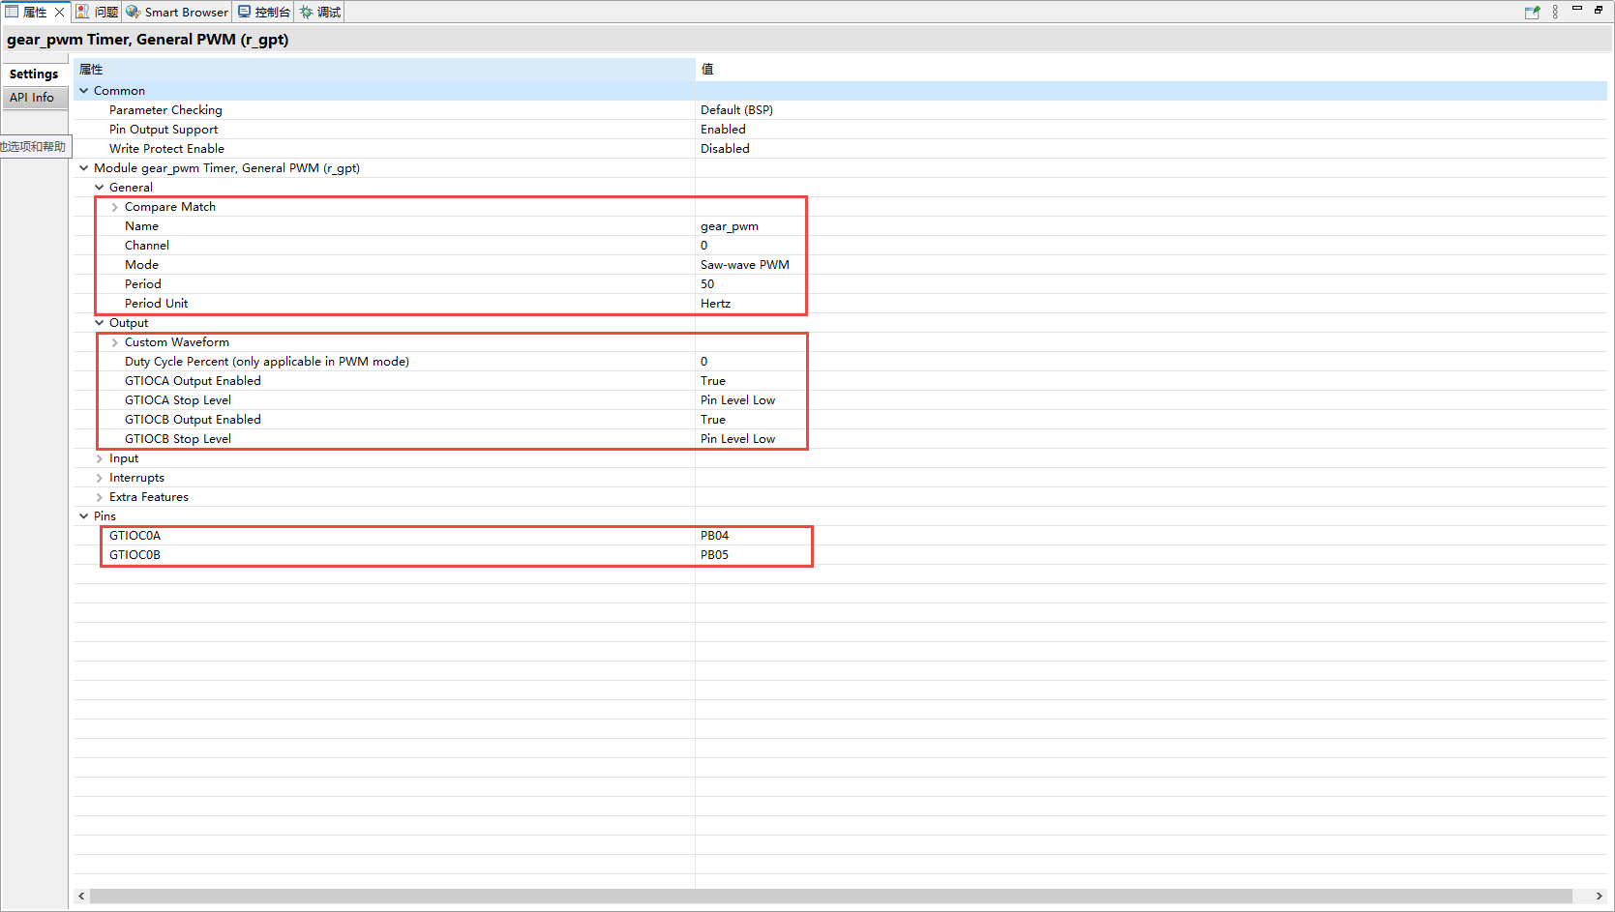The height and width of the screenshot is (912, 1615).
Task: Change GTIOCA Stop Level Pin Level Low
Action: pyautogui.click(x=737, y=400)
